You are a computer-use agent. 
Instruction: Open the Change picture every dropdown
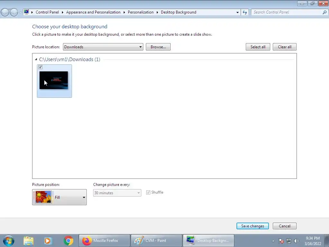117,193
